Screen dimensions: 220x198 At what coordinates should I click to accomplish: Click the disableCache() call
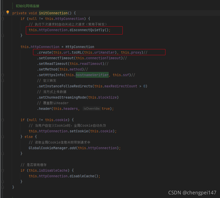coord(84,176)
